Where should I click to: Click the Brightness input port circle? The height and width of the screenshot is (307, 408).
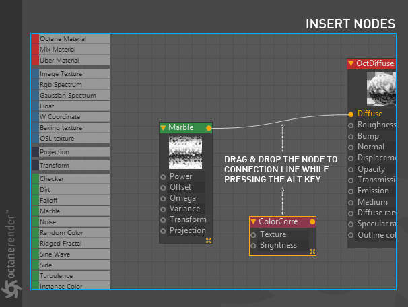[x=253, y=246]
